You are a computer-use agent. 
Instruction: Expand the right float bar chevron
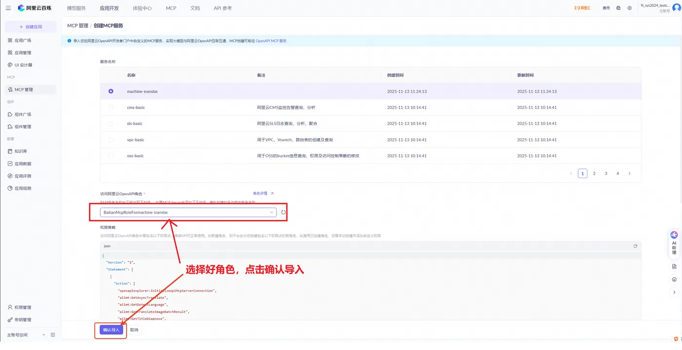674,293
